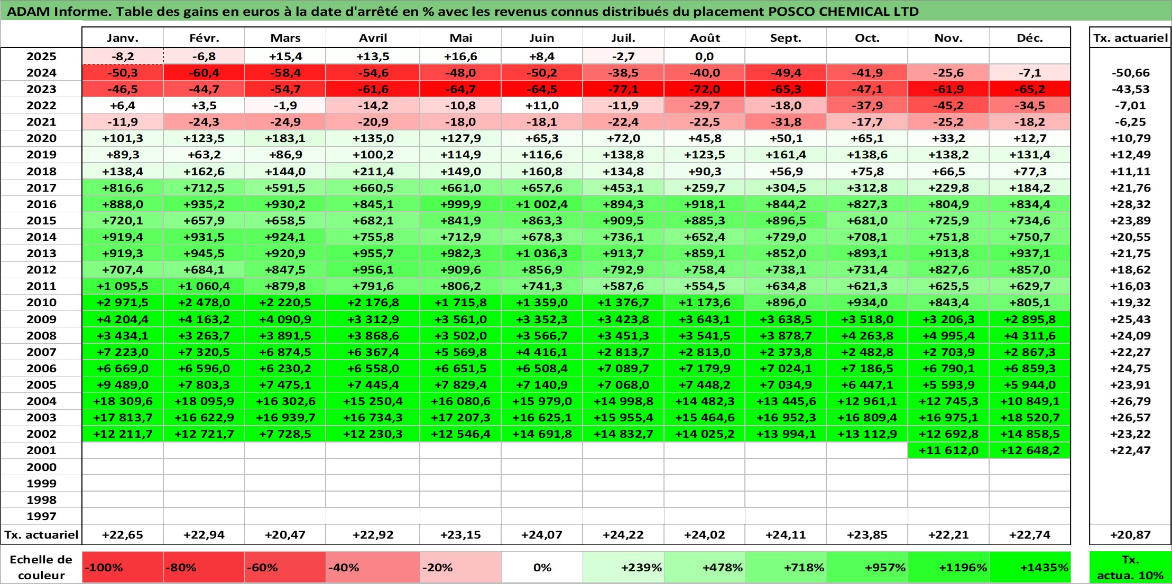This screenshot has height=584, width=1172.
Task: Click the Tx. actuariel header on right
Action: click(x=1130, y=37)
